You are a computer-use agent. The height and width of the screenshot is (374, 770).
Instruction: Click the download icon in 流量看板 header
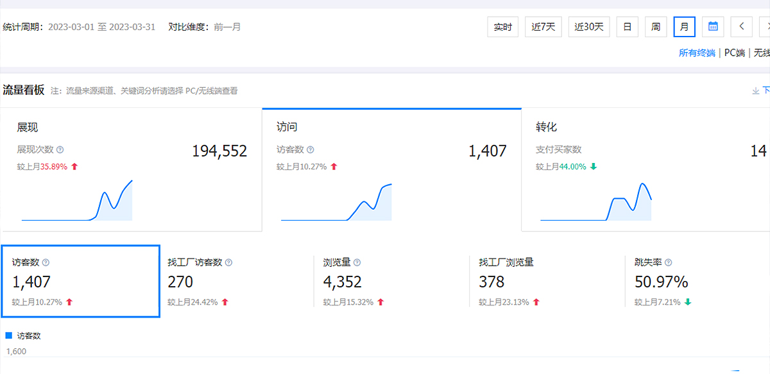756,91
